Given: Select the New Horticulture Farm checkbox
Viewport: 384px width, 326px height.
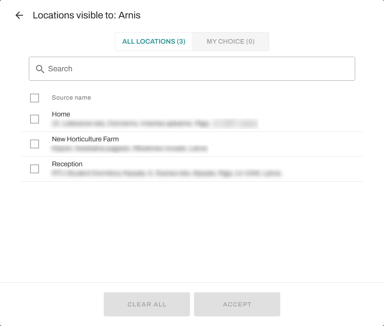Looking at the screenshot, I should (35, 144).
